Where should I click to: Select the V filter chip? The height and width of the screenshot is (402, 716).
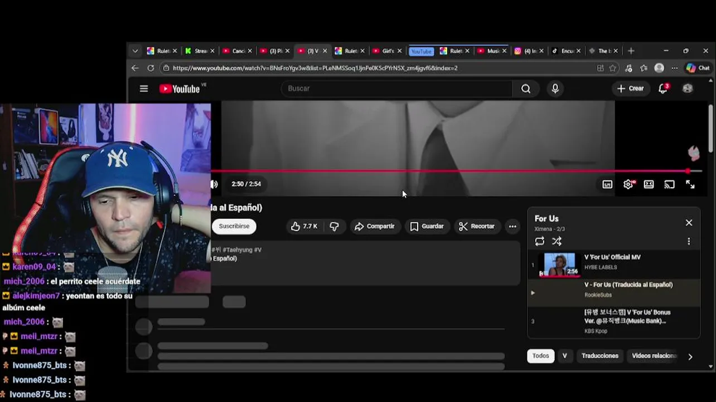click(x=564, y=356)
